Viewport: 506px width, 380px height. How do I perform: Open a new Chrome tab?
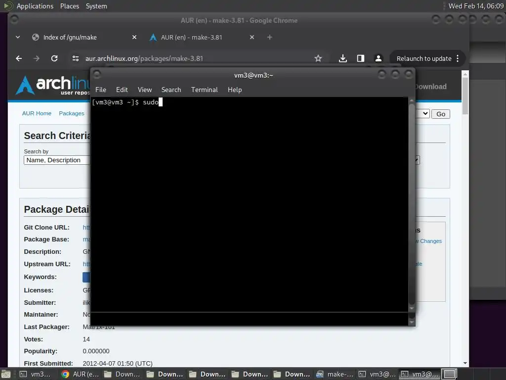[269, 37]
